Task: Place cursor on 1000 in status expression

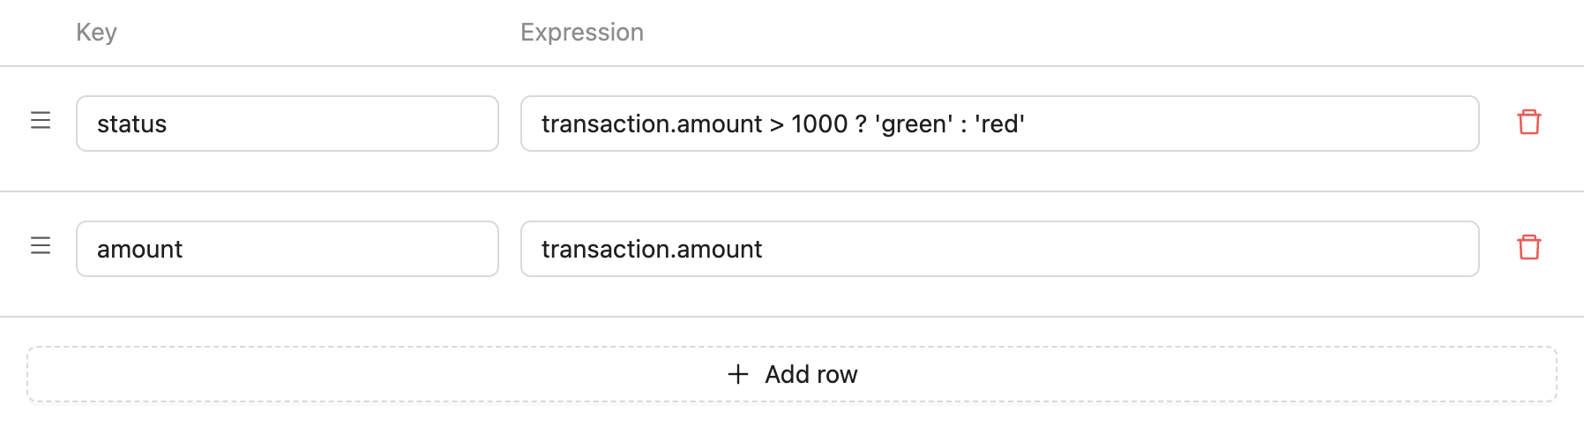Action: click(x=819, y=124)
